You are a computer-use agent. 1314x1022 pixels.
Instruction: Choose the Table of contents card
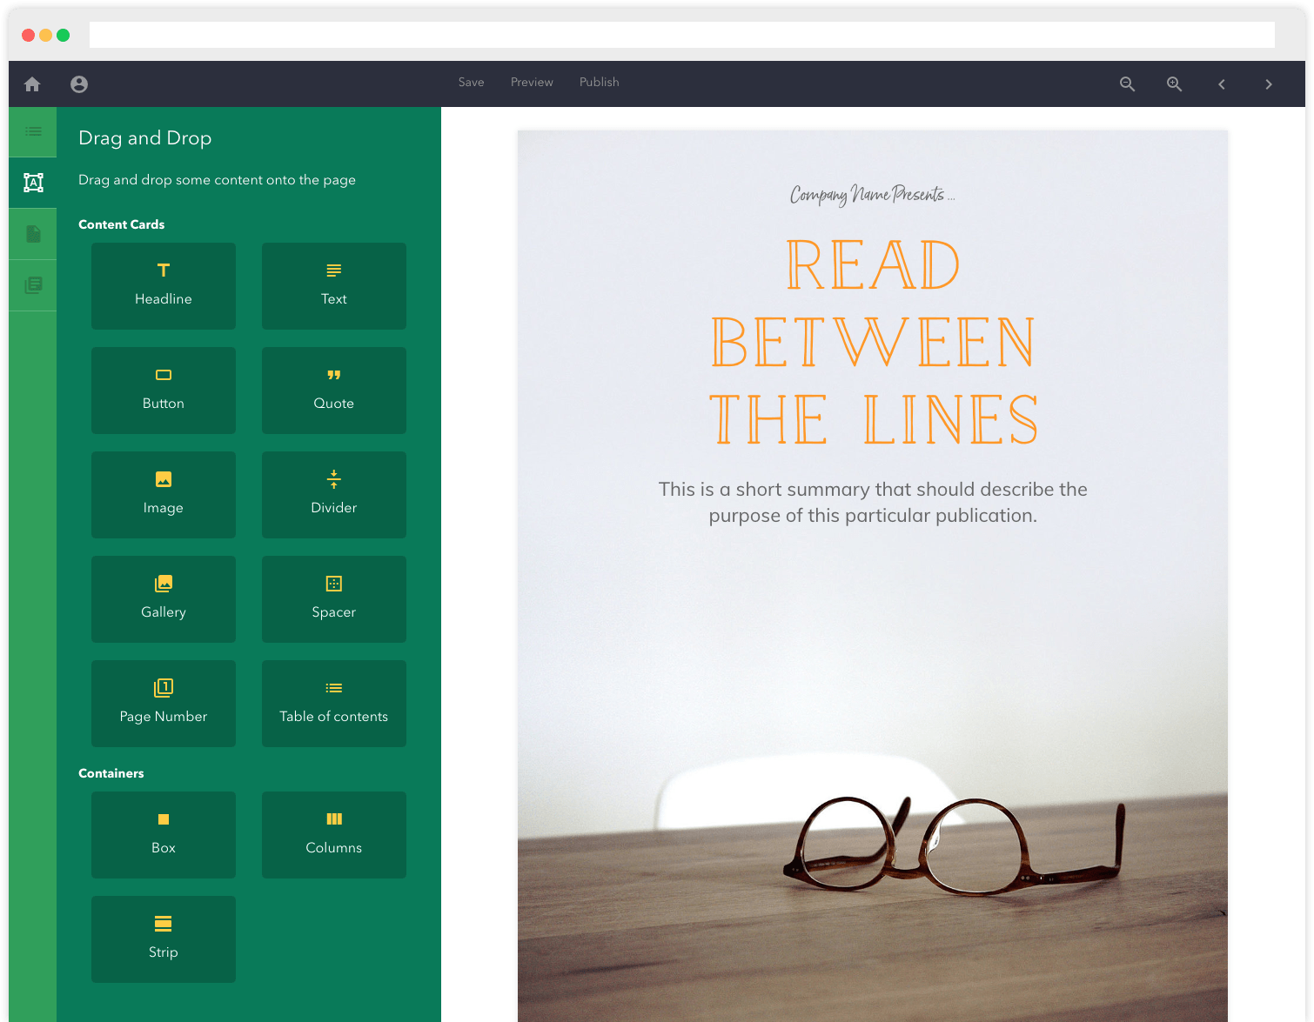(x=334, y=704)
